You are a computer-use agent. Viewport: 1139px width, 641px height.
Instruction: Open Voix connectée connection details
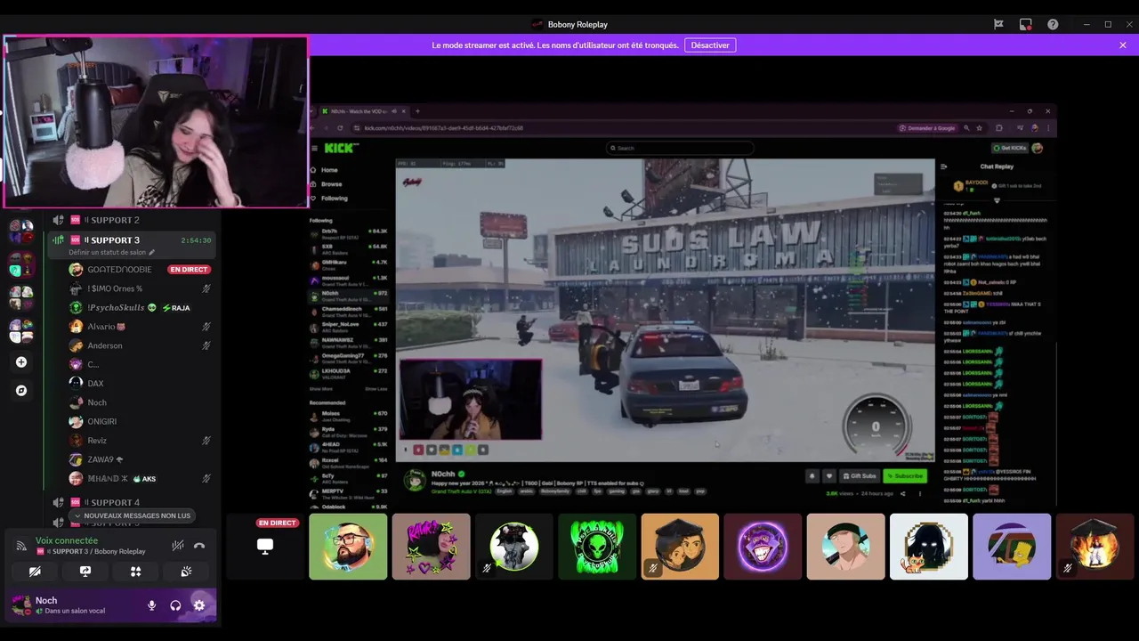click(x=67, y=540)
